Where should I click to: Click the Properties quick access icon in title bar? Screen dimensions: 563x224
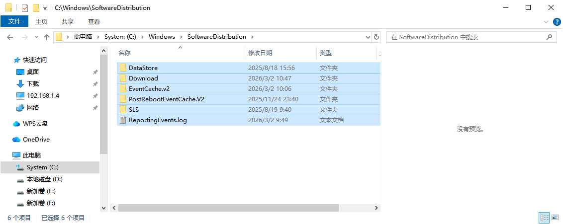25,8
